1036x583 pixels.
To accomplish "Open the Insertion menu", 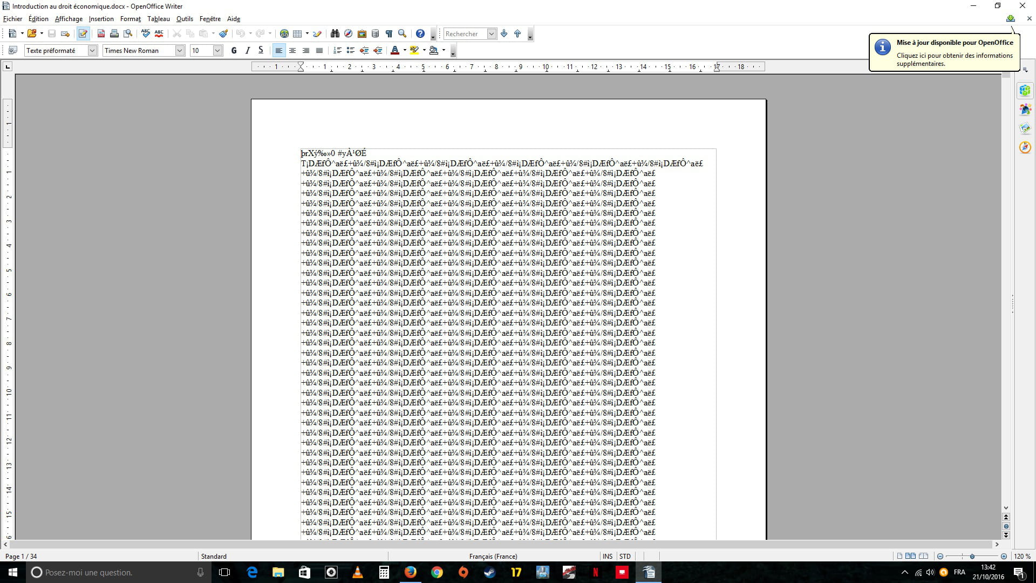I will pyautogui.click(x=101, y=19).
